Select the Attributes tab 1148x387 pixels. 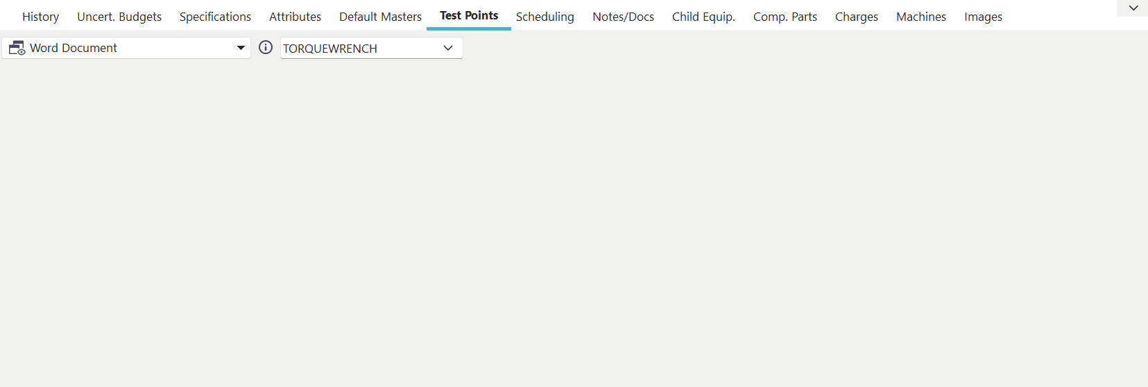click(295, 17)
